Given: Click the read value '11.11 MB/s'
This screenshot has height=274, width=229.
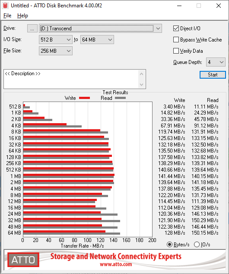Looking at the screenshot, I should tap(206, 106).
